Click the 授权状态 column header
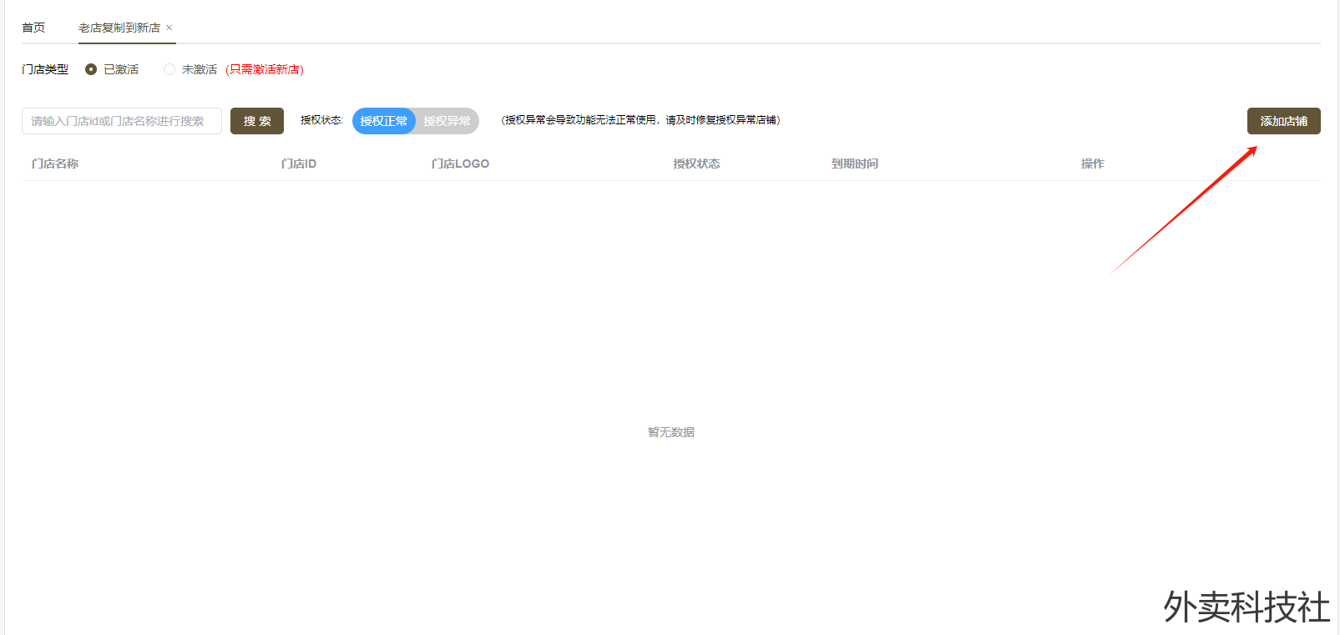Screen dimensions: 1340x635 (x=696, y=164)
